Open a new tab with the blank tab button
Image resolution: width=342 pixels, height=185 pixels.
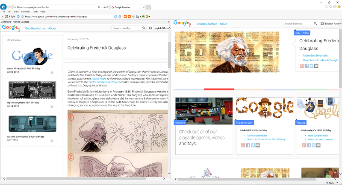click(148, 7)
